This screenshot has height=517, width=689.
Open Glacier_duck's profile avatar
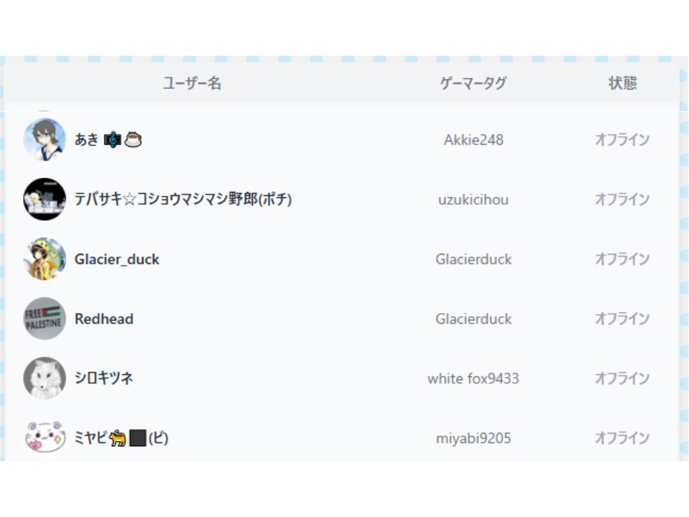tap(44, 259)
